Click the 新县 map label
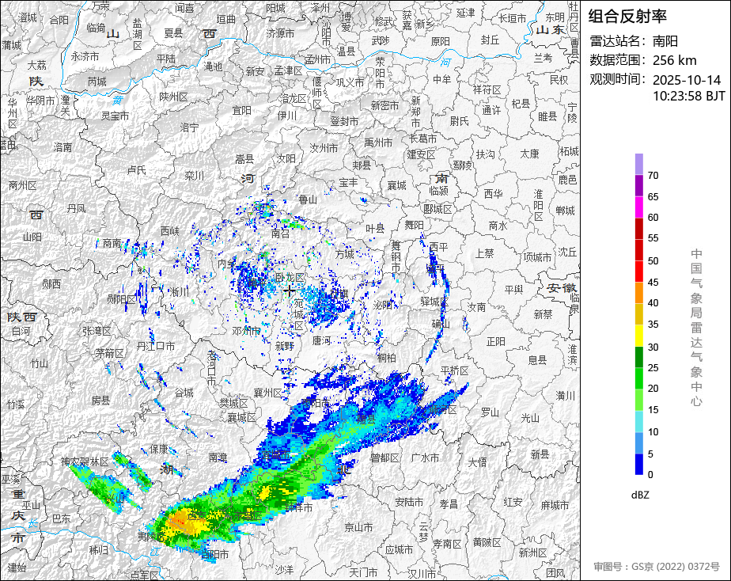This screenshot has height=581, width=731. (540, 454)
